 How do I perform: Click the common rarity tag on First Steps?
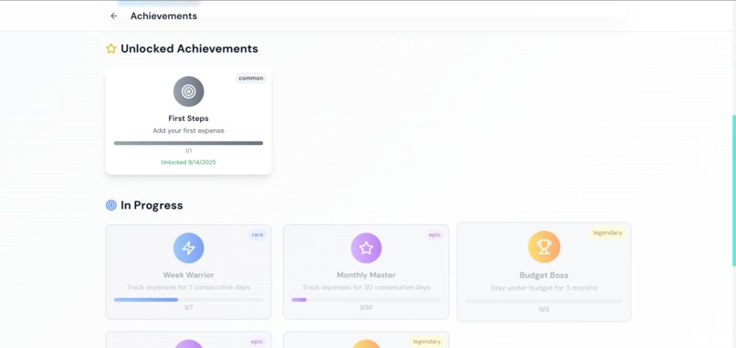point(250,78)
